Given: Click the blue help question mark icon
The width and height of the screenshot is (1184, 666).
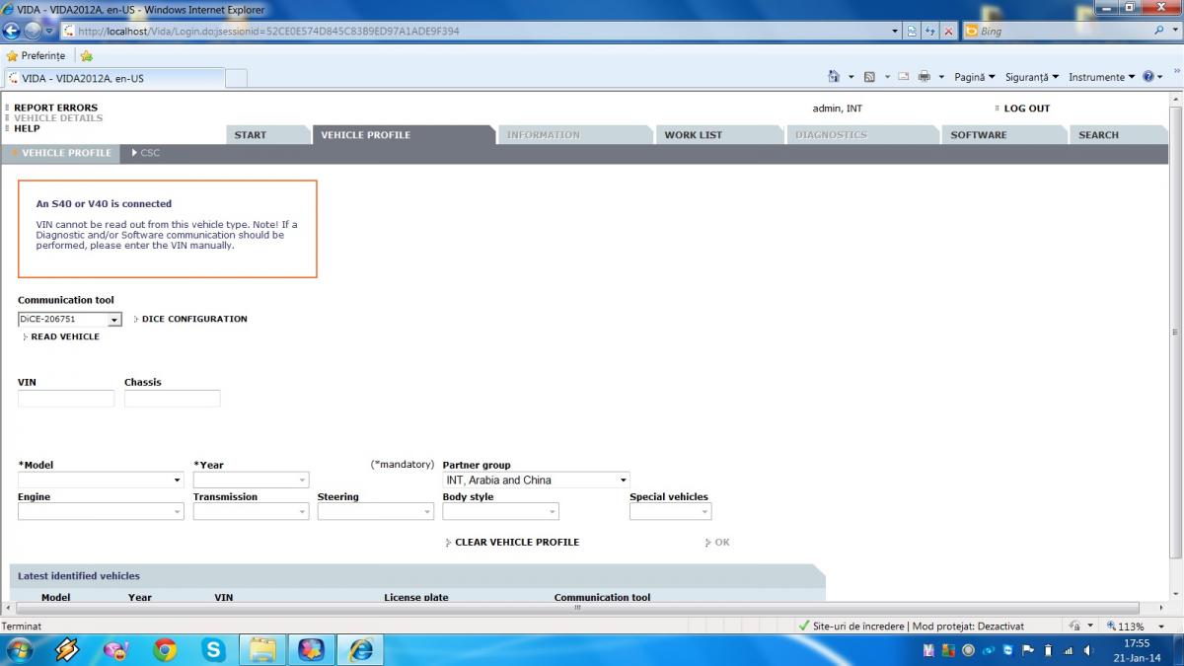Looking at the screenshot, I should click(x=1148, y=77).
